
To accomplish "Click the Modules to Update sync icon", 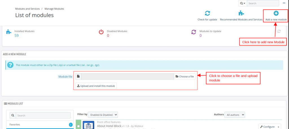I will coord(194,32).
